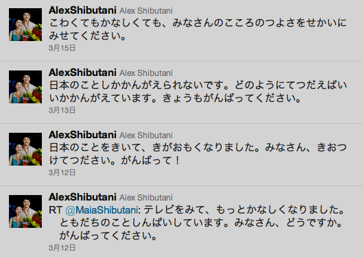This screenshot has width=363, height=258.
Task: Open AlexShibutani username on first tweet
Action: [x=82, y=10]
